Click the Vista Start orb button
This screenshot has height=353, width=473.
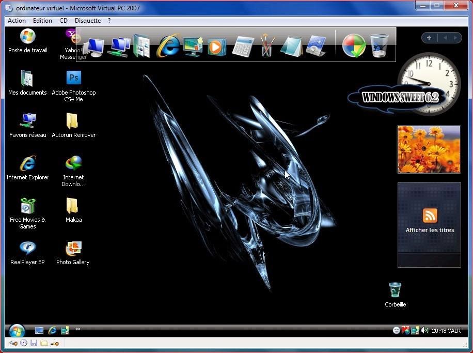[17, 331]
